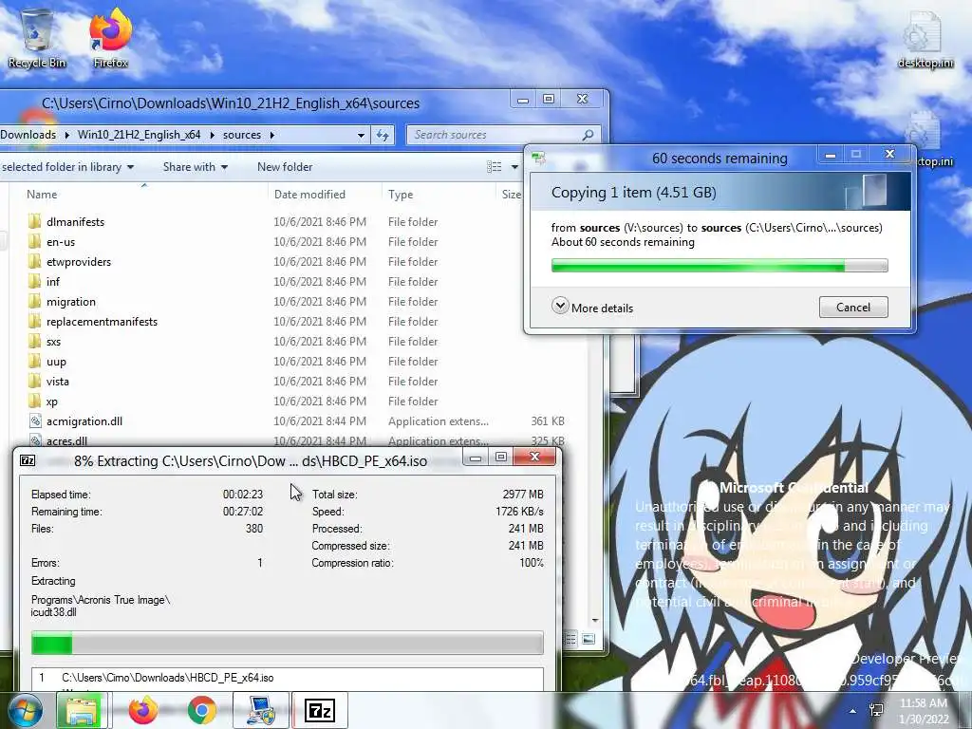Click the 7-Zip extraction progress bar
The image size is (972, 729).
(x=287, y=643)
